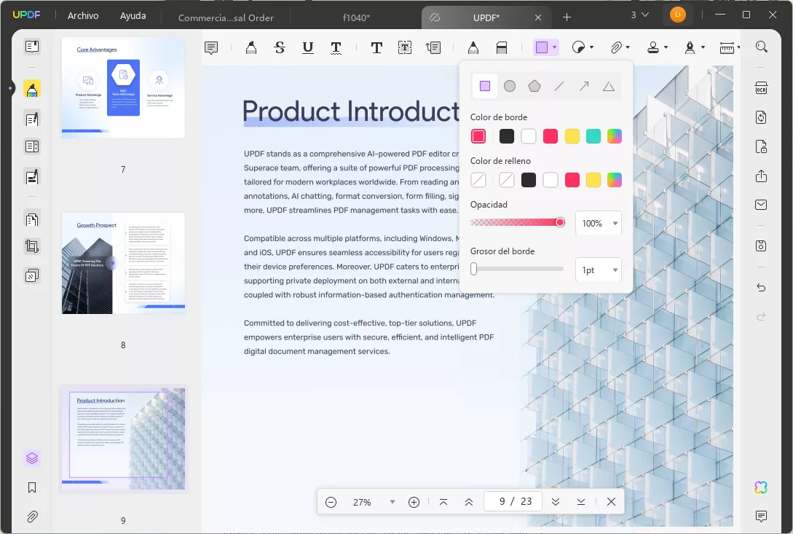Send the file by email icon

point(761,205)
